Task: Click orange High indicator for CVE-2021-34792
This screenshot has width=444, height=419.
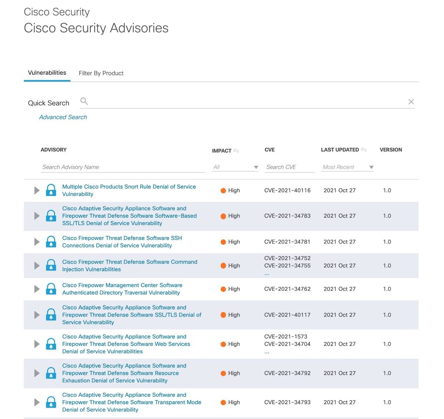Action: point(223,373)
